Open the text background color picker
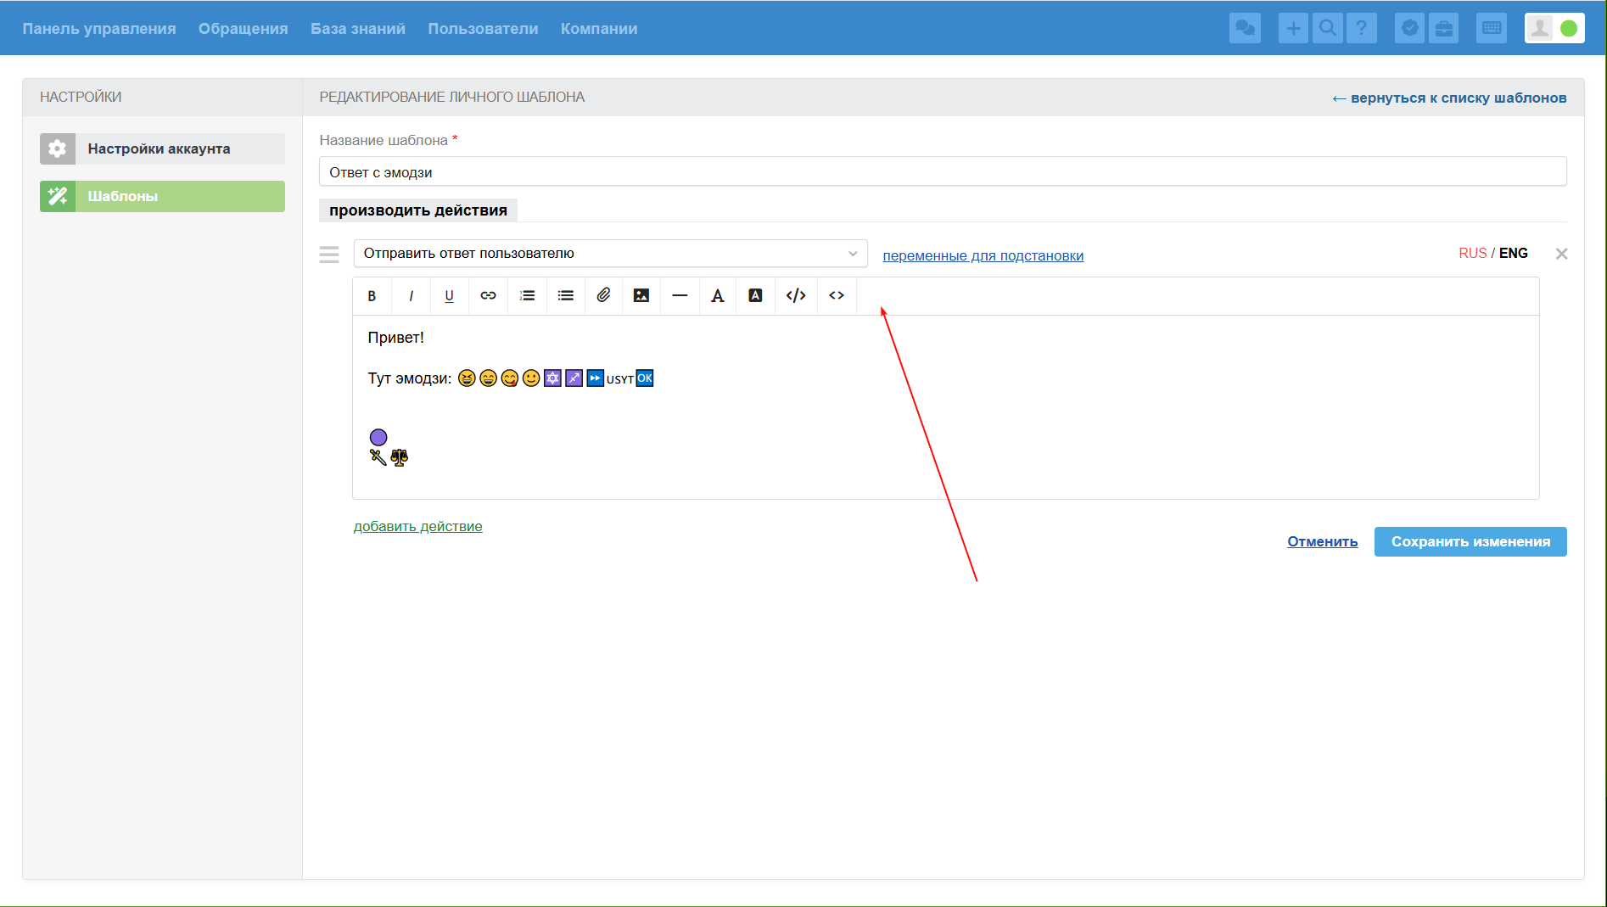This screenshot has width=1607, height=907. point(755,296)
